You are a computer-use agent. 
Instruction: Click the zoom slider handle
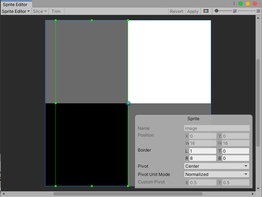[x=217, y=11]
